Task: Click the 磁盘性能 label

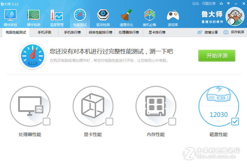Action: coord(219,135)
